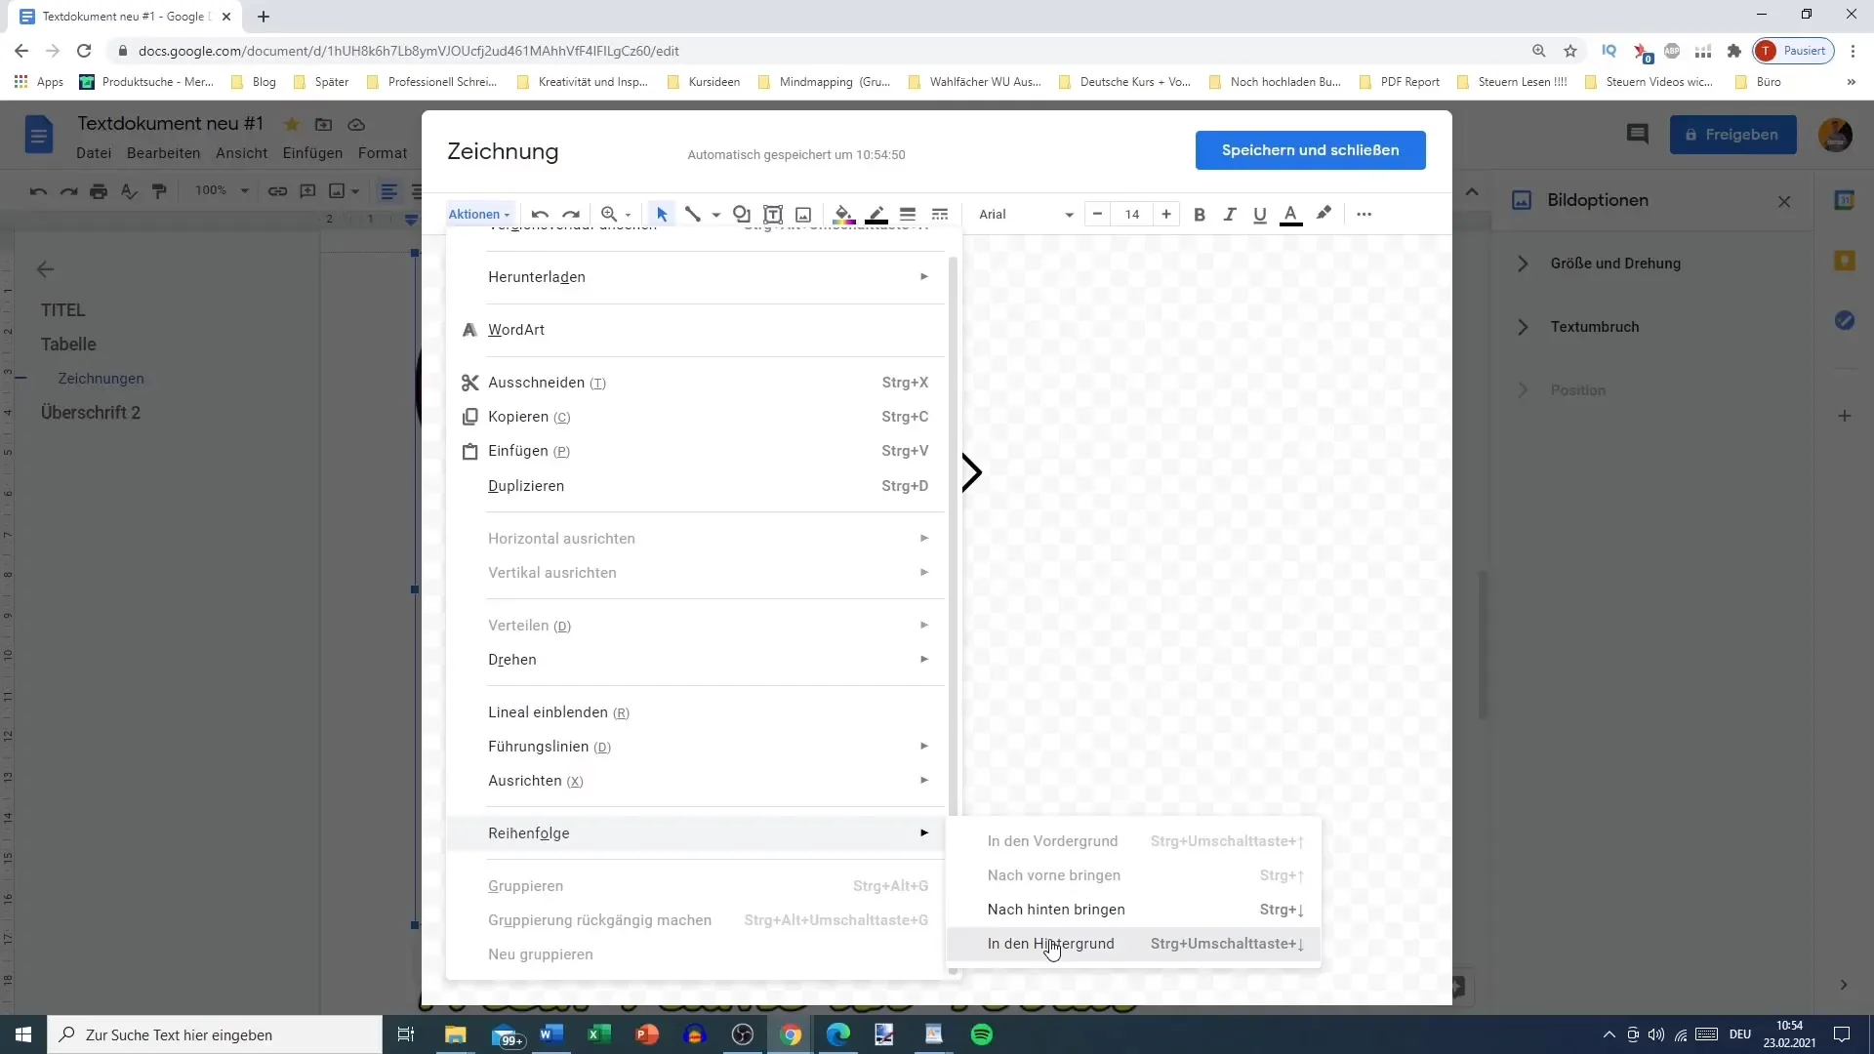The height and width of the screenshot is (1054, 1874).
Task: Select font size stepper field value 14
Action: (x=1131, y=215)
